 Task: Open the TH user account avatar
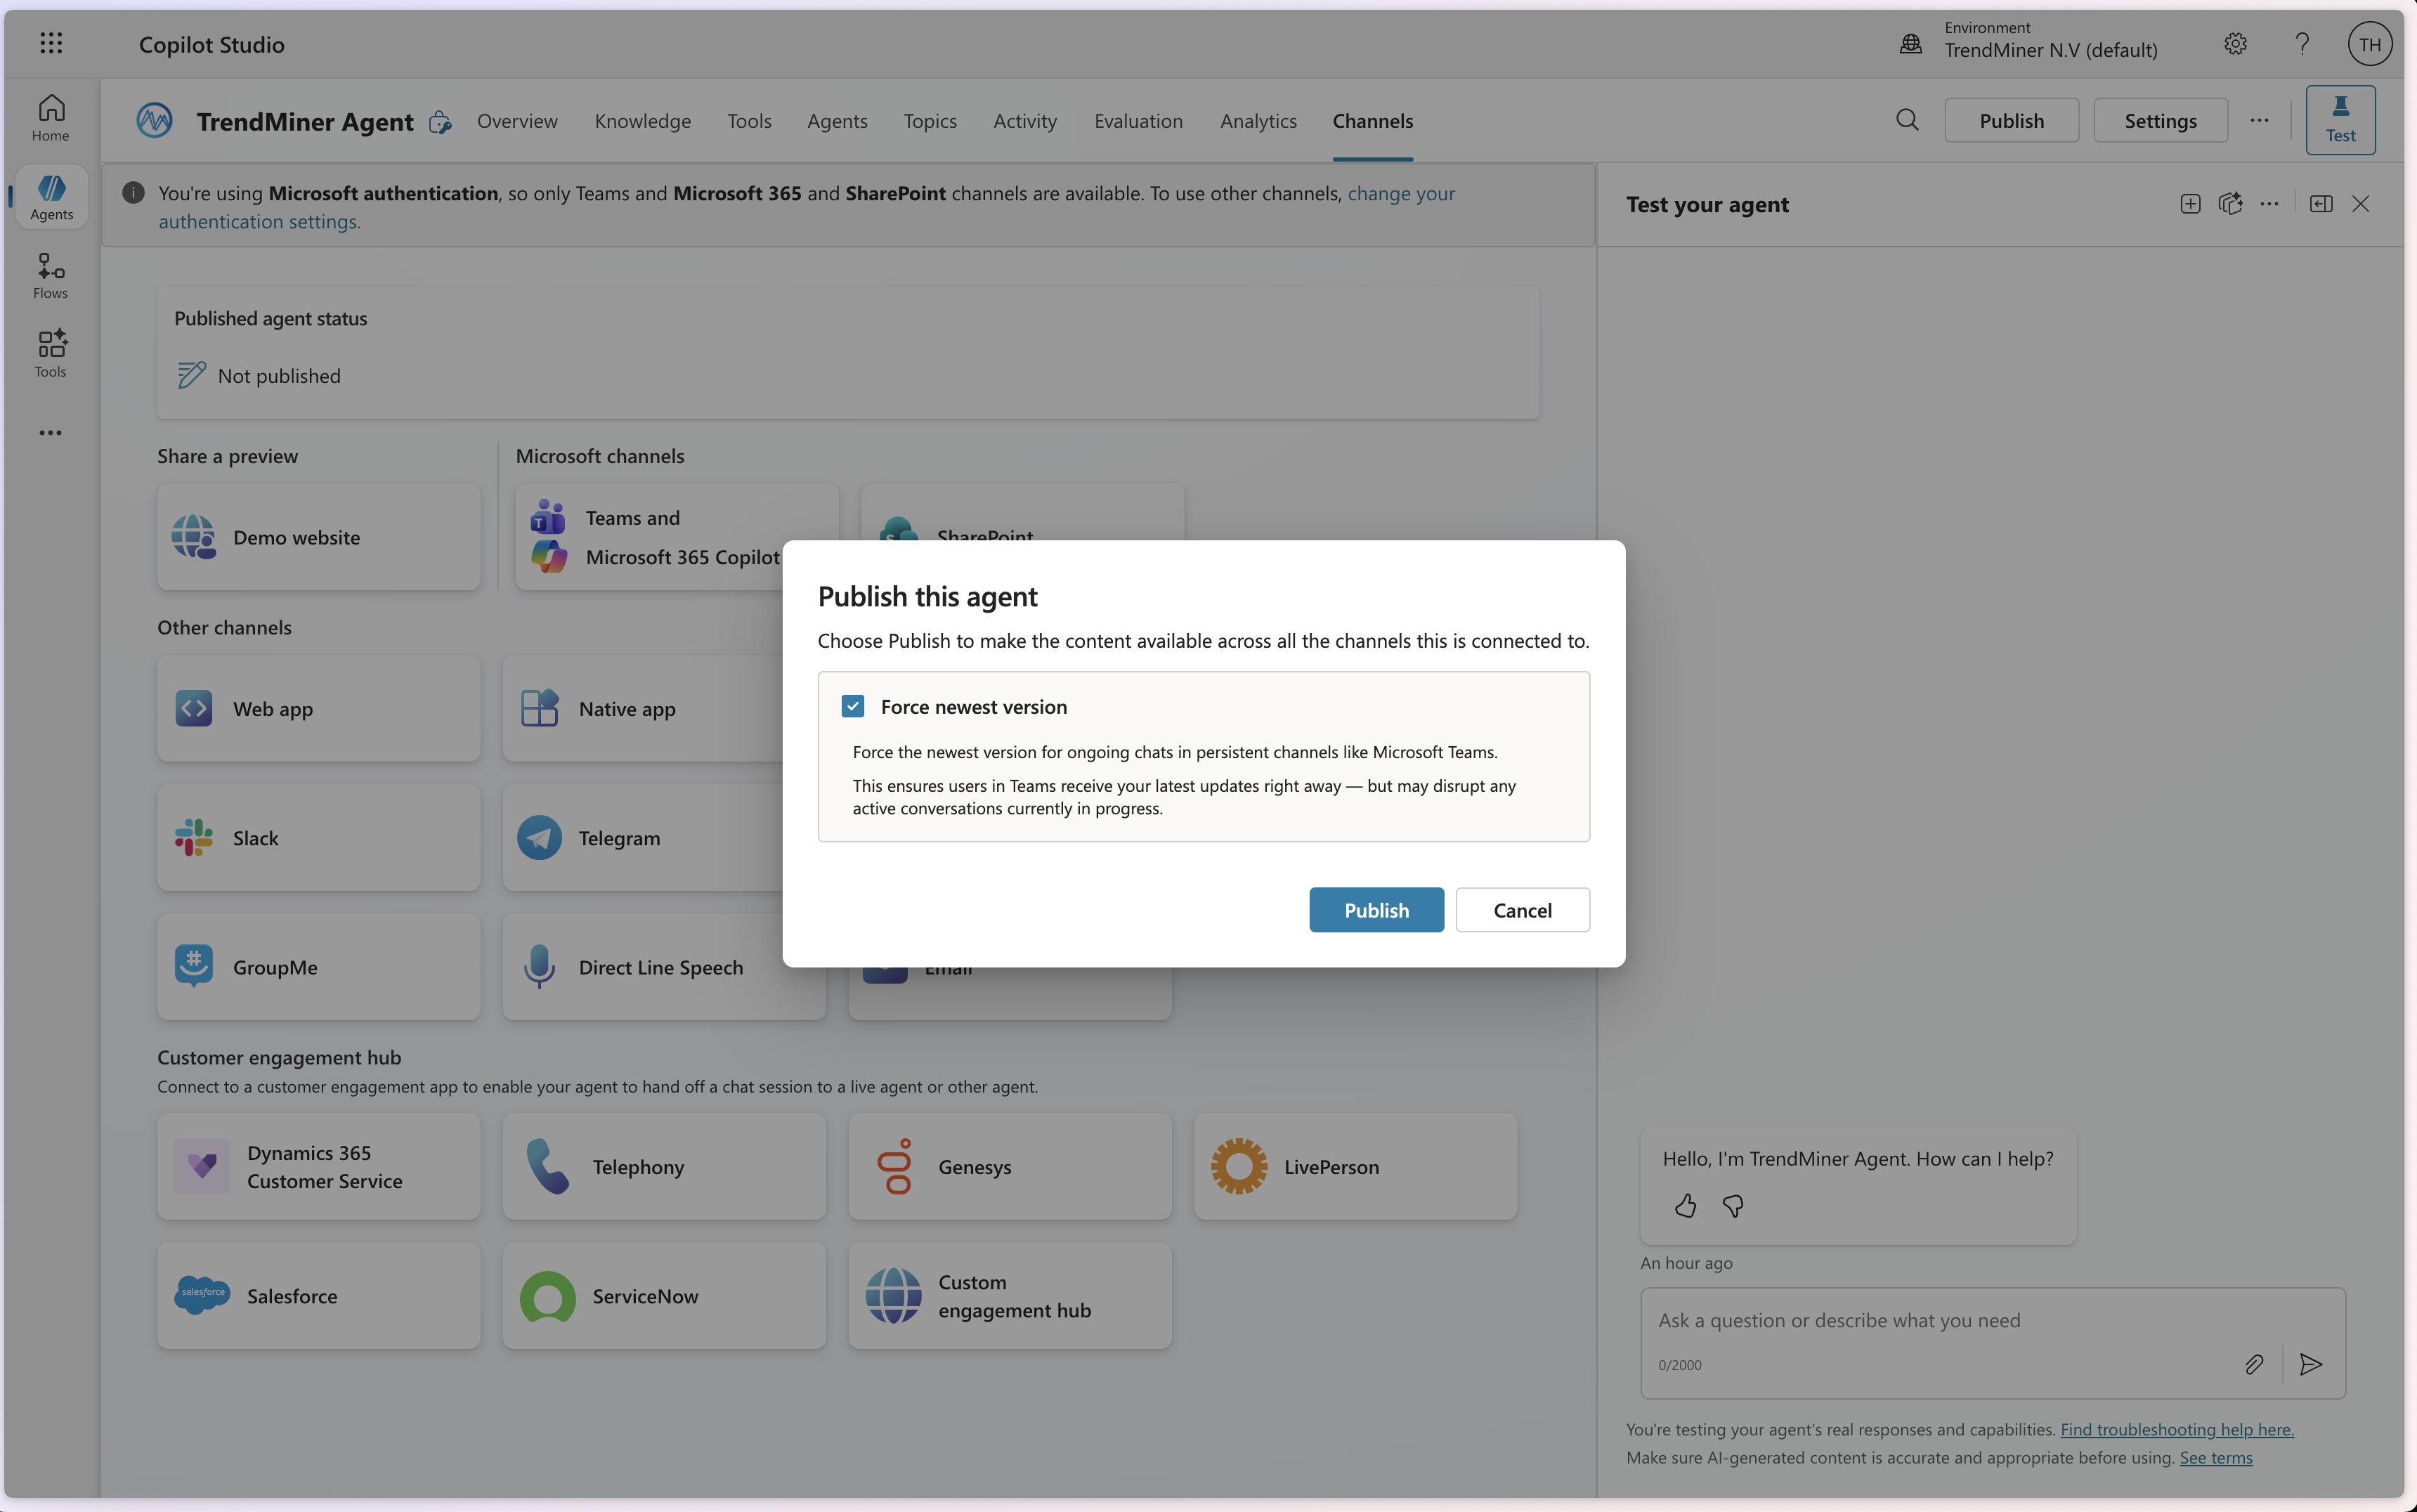[2370, 44]
